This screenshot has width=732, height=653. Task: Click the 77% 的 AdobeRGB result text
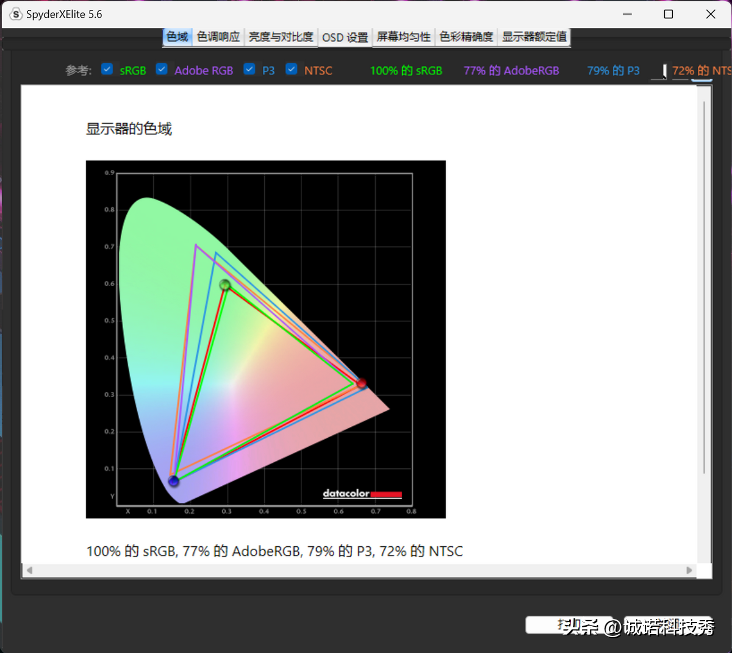point(511,71)
